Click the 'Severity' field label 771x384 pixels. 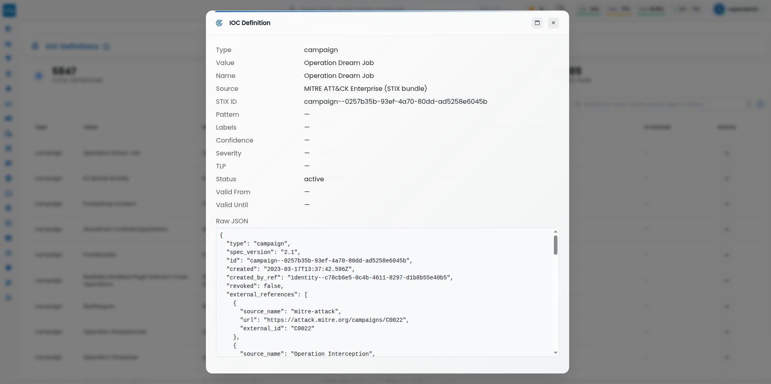click(x=228, y=153)
